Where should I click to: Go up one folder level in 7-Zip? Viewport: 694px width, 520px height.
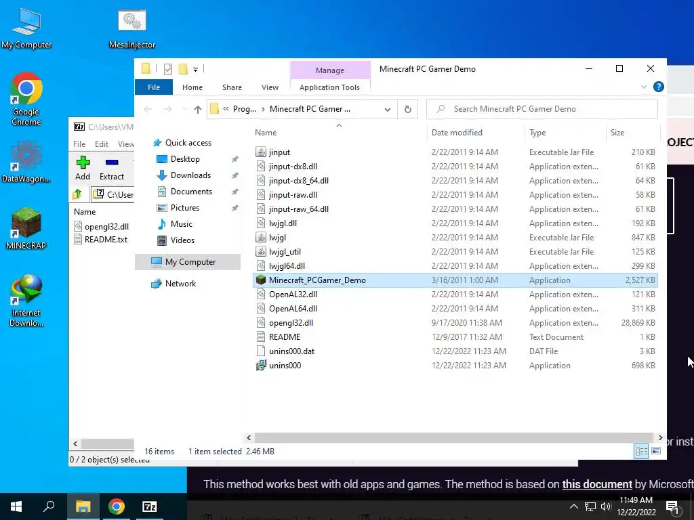coord(77,194)
